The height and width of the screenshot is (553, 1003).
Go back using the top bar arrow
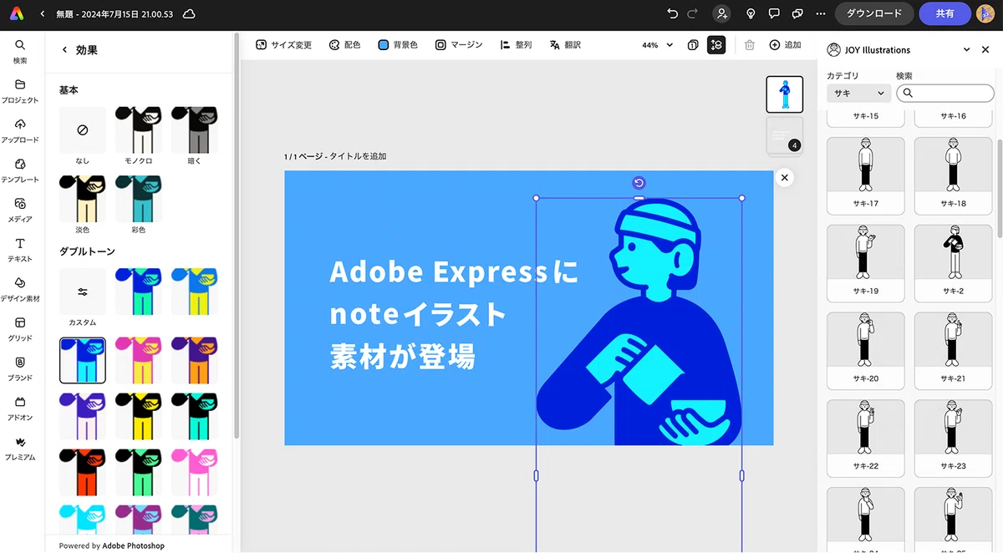click(43, 13)
